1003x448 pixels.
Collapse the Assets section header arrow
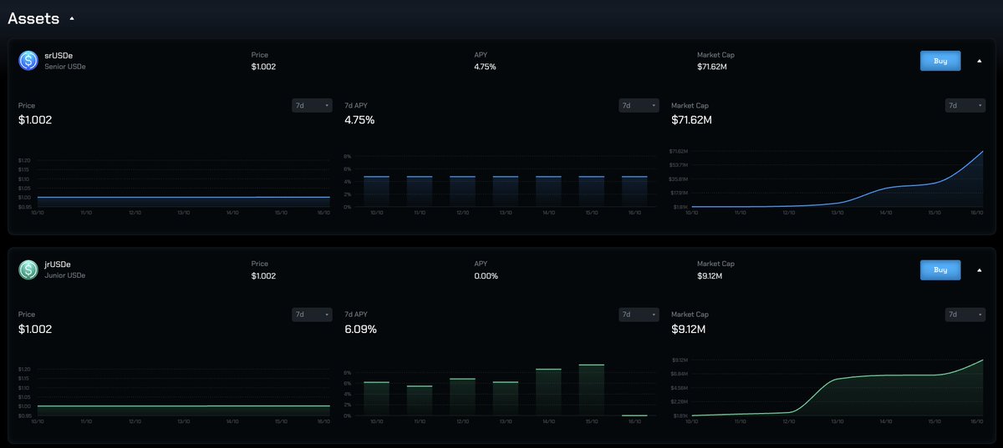72,18
